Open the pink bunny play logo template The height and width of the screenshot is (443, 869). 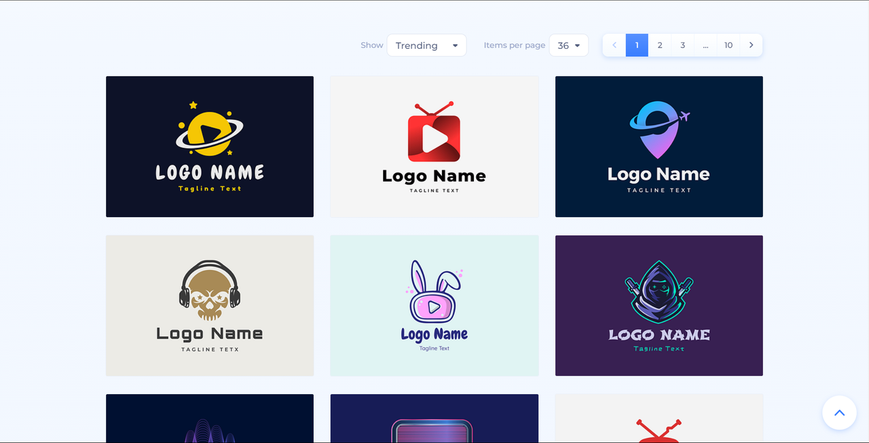[x=434, y=305]
